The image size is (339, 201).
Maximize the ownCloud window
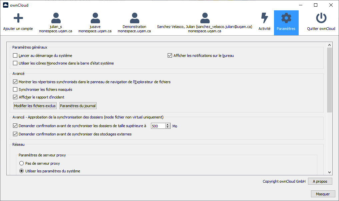coord(316,5)
